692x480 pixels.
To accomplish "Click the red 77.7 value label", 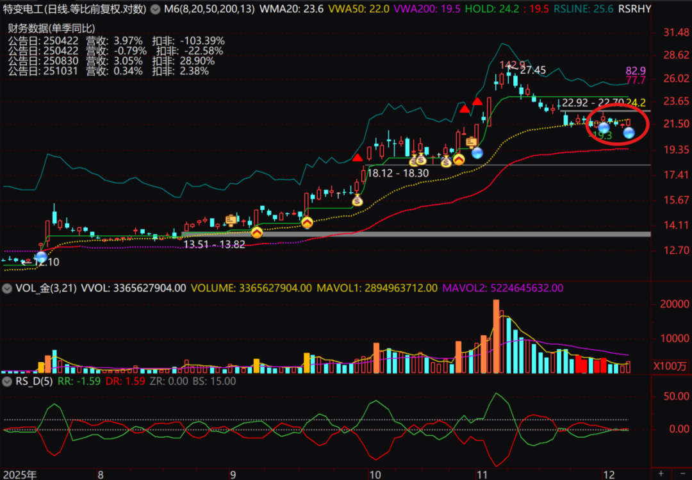I will [636, 80].
